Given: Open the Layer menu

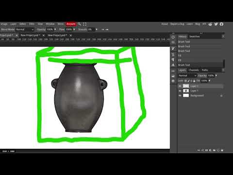Looking at the screenshot, I should (x=13, y=24).
